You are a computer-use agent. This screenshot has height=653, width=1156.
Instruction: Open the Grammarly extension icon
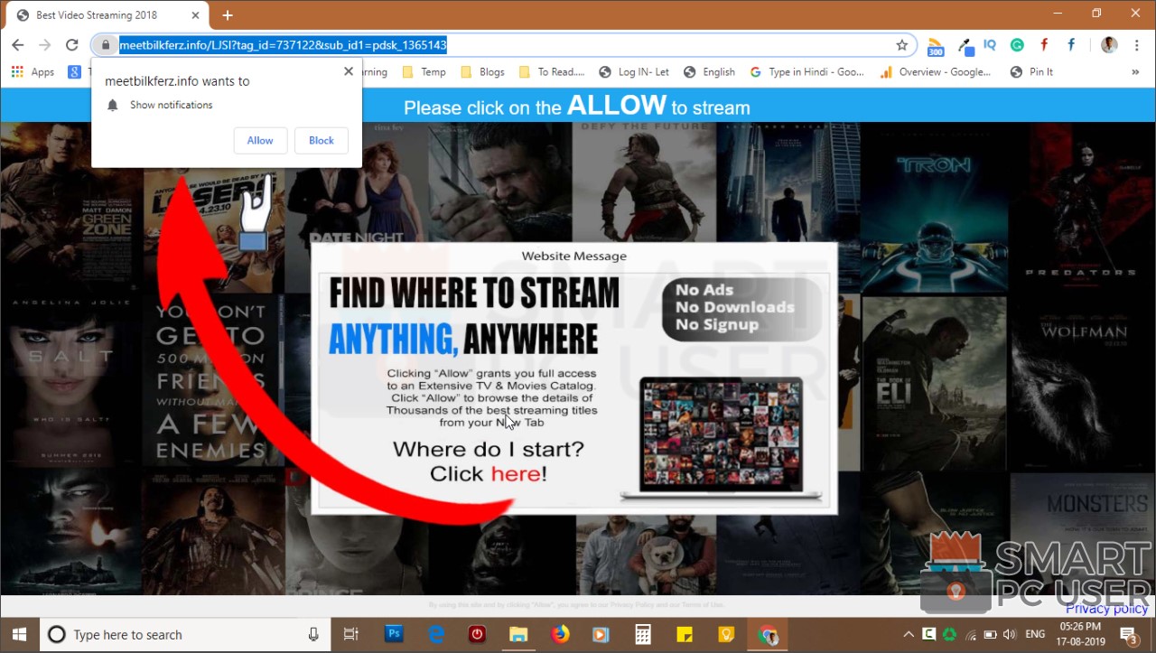click(x=1017, y=44)
